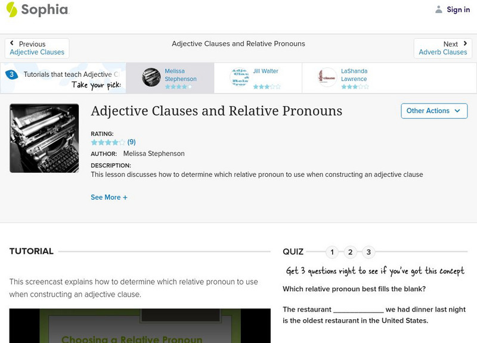The image size is (477, 343).
Task: Navigate to Next Adverb Clauses
Action: click(443, 48)
